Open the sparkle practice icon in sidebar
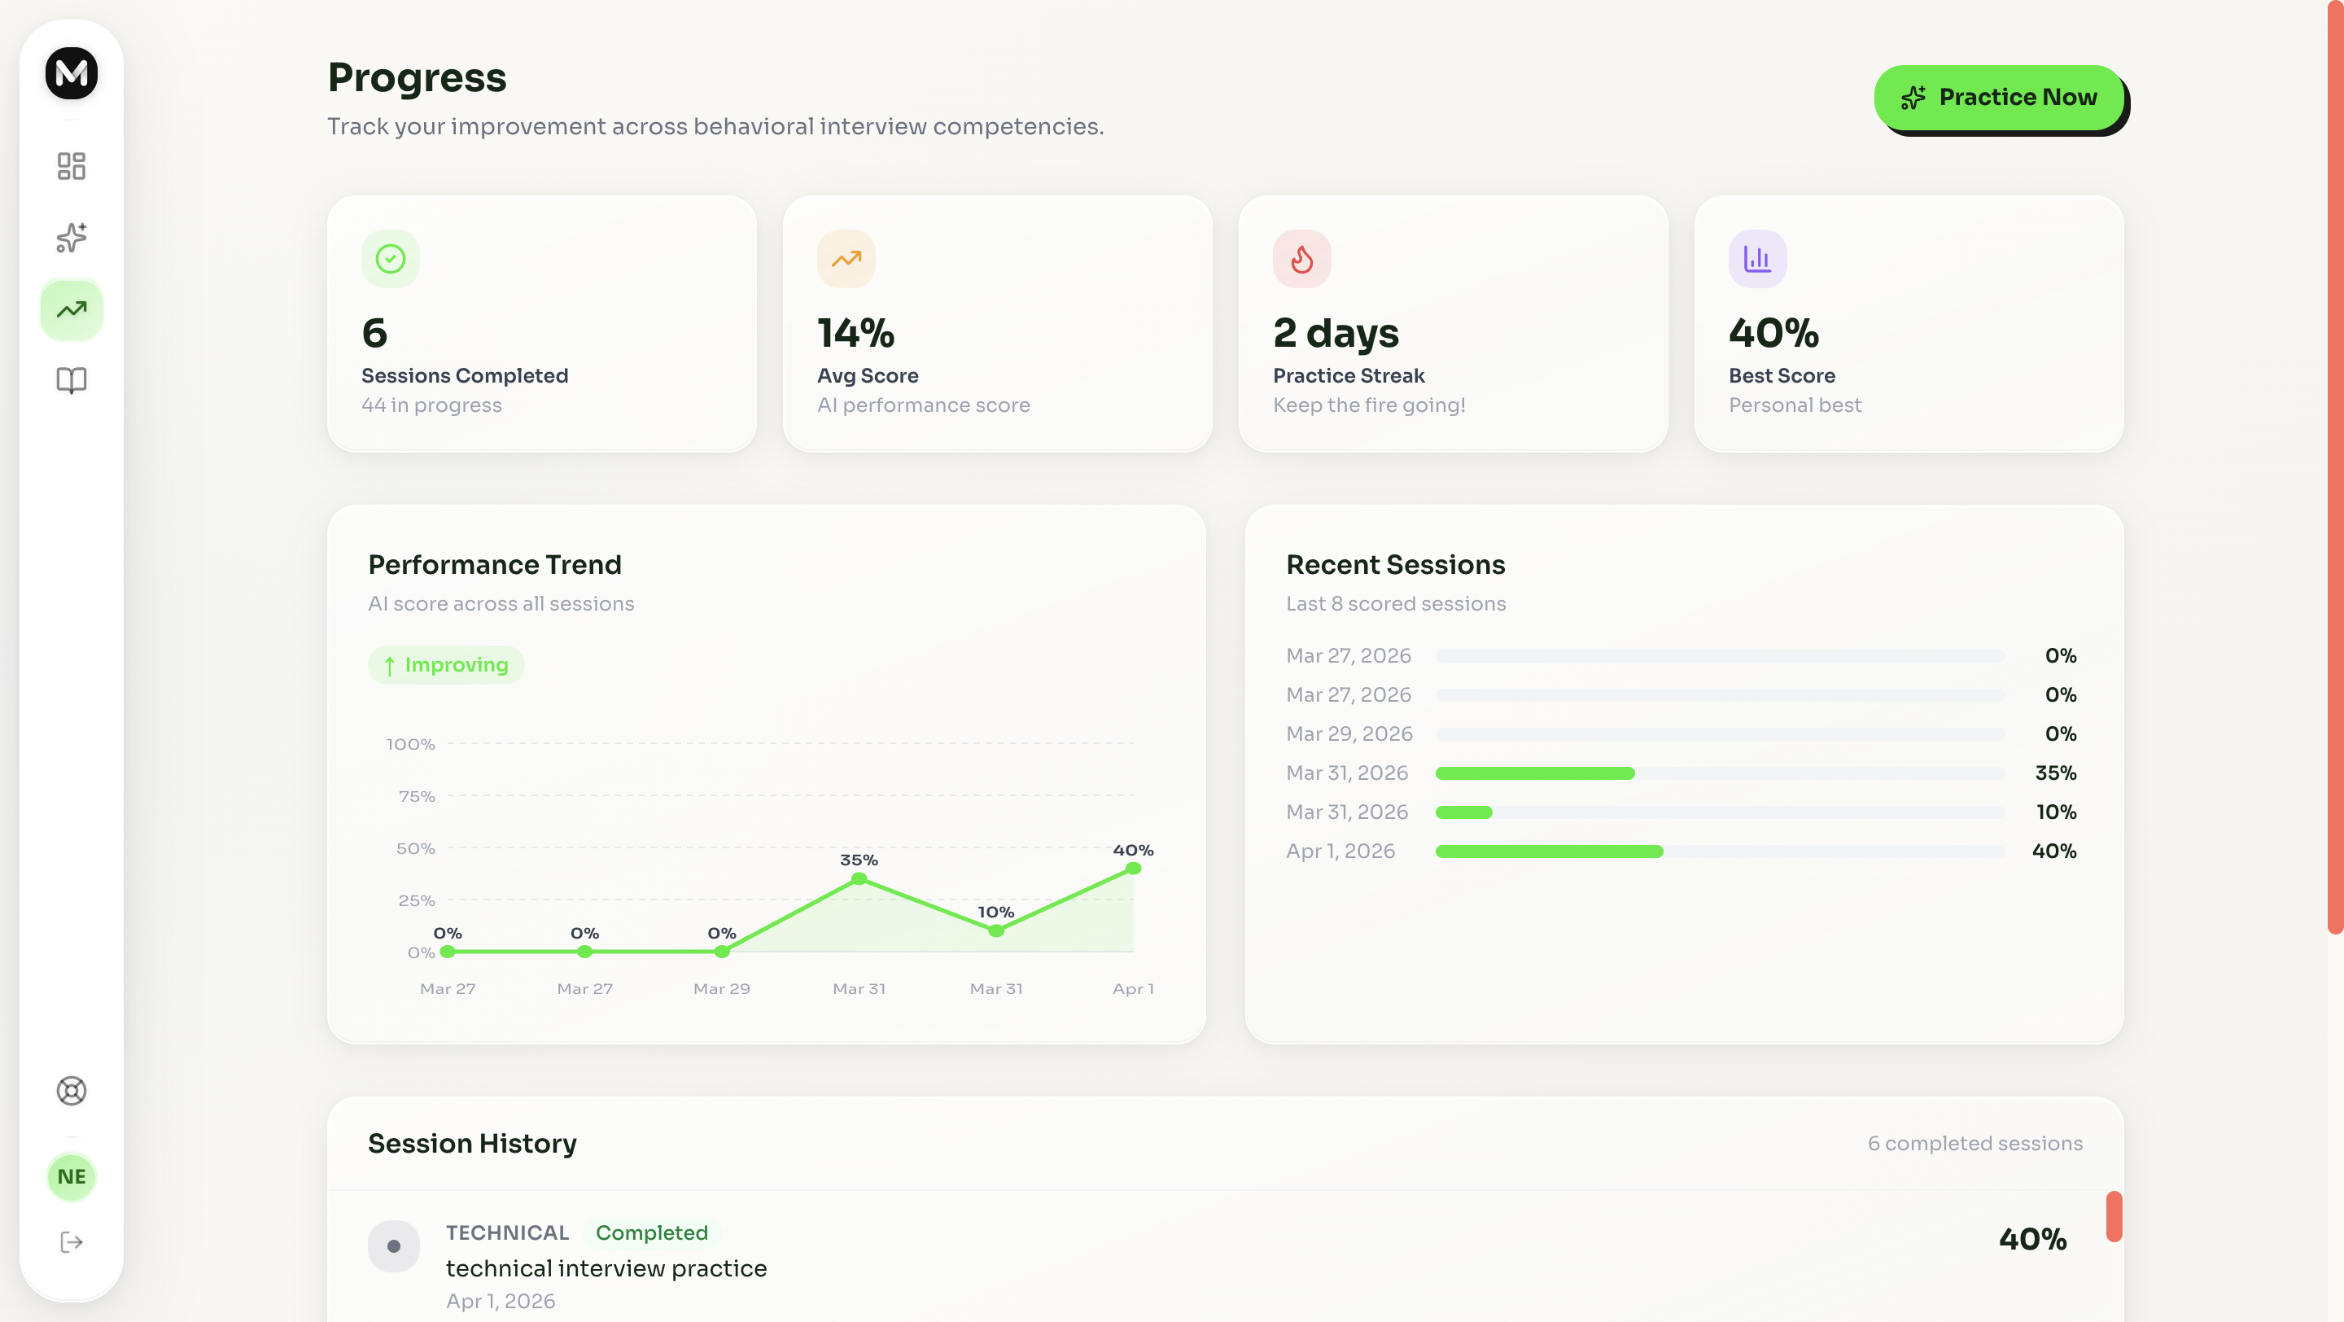Screen dimensions: 2344x1322 coord(71,238)
